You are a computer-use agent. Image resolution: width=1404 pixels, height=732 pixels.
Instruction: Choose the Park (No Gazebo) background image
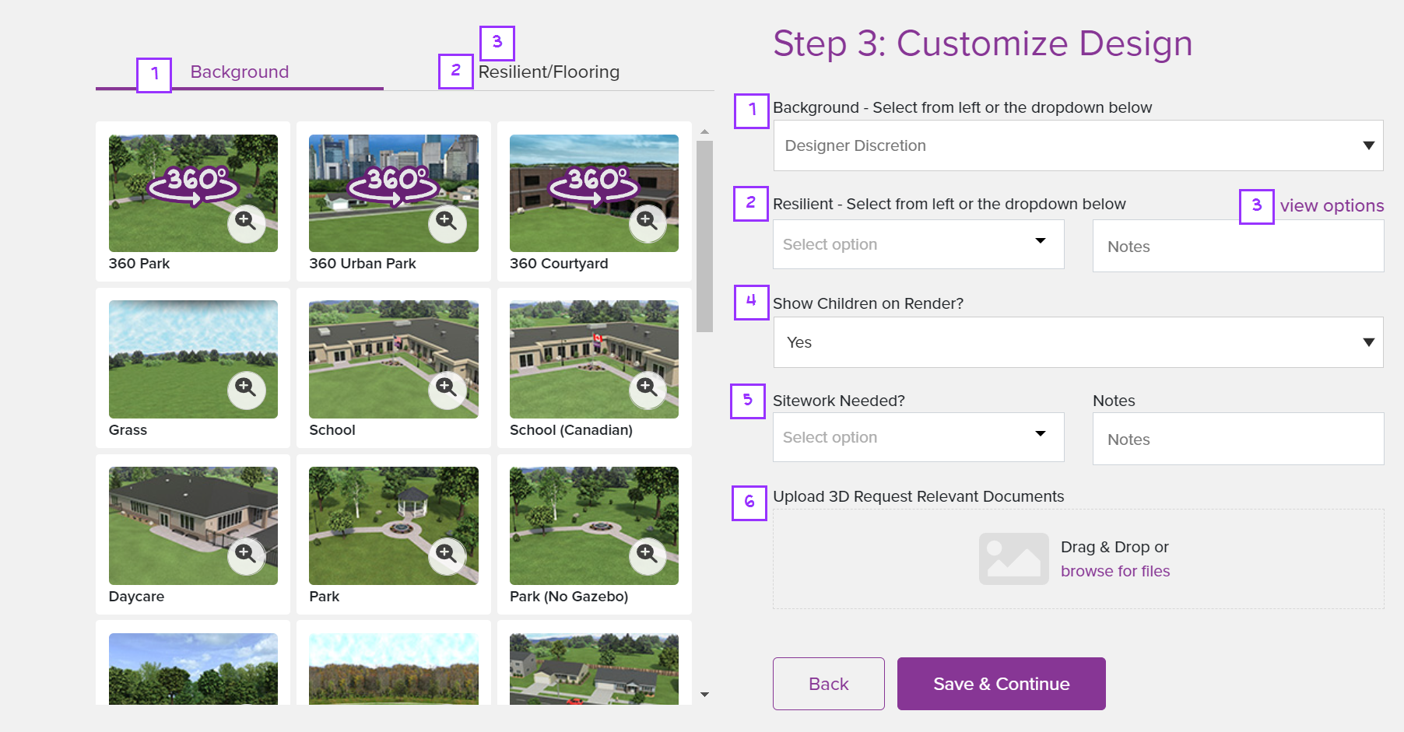tap(594, 526)
